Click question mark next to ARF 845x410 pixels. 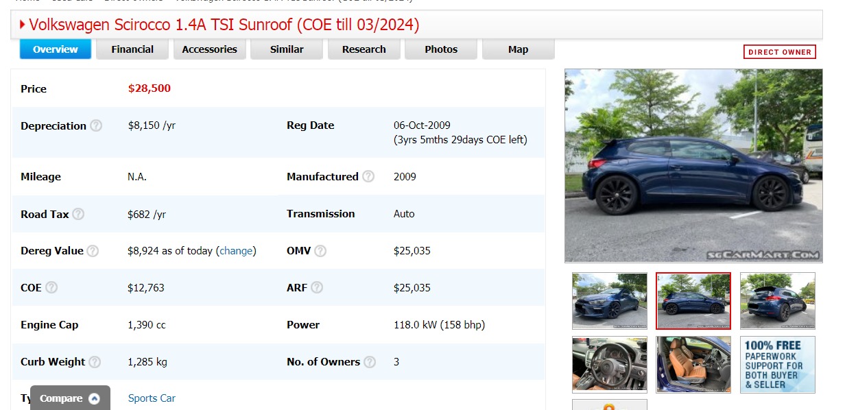317,288
